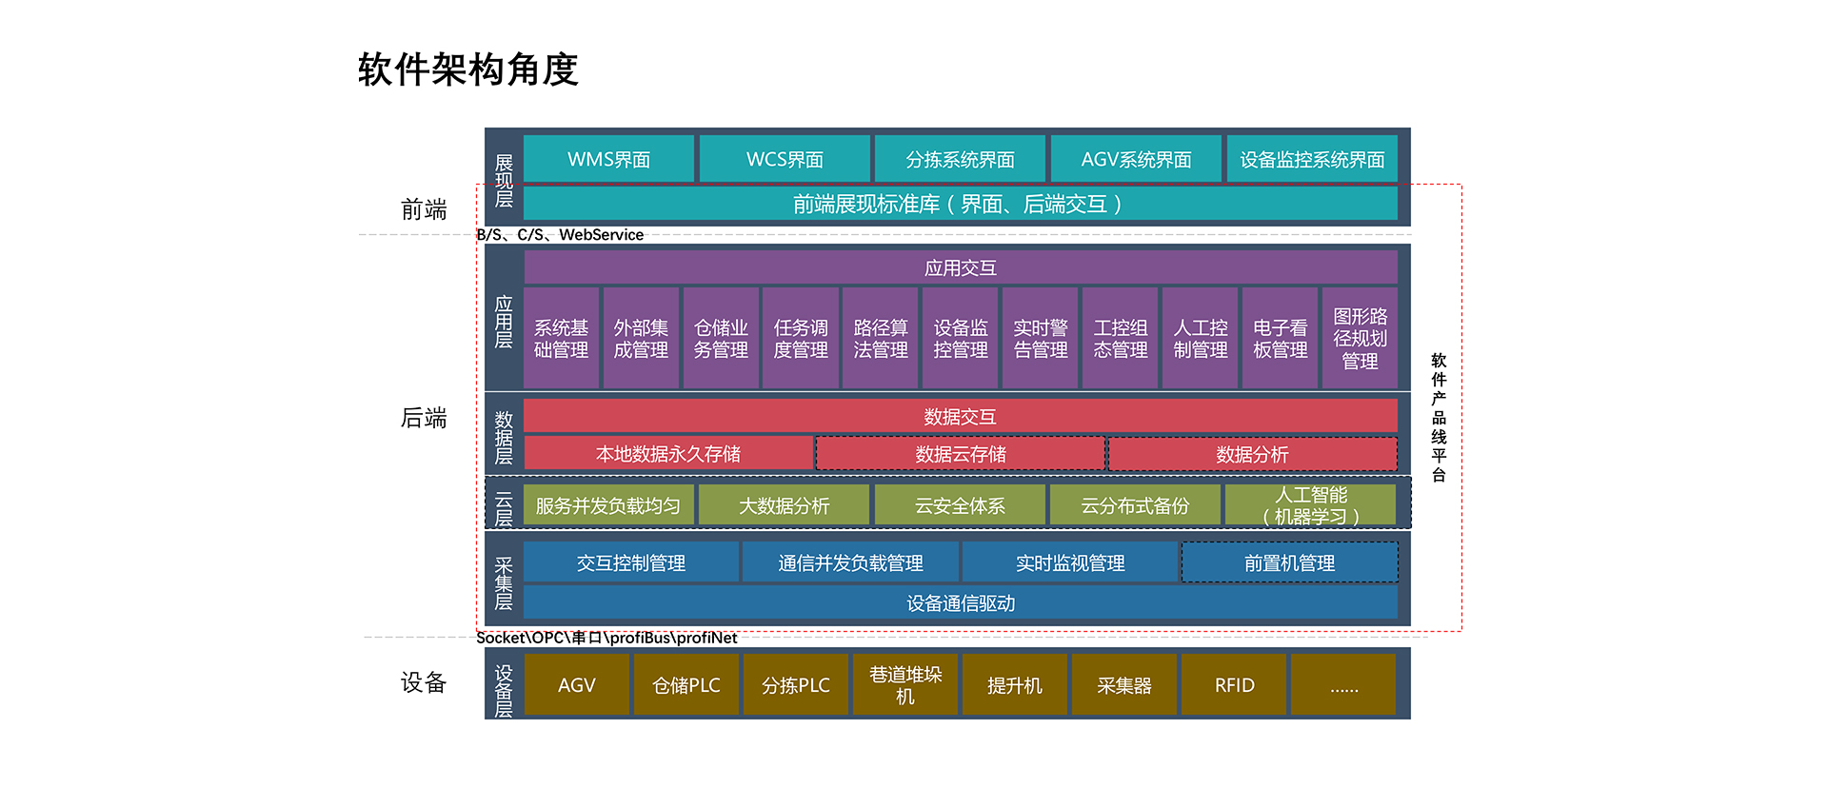Click the 巷道堆垛机 device block

coord(905,684)
